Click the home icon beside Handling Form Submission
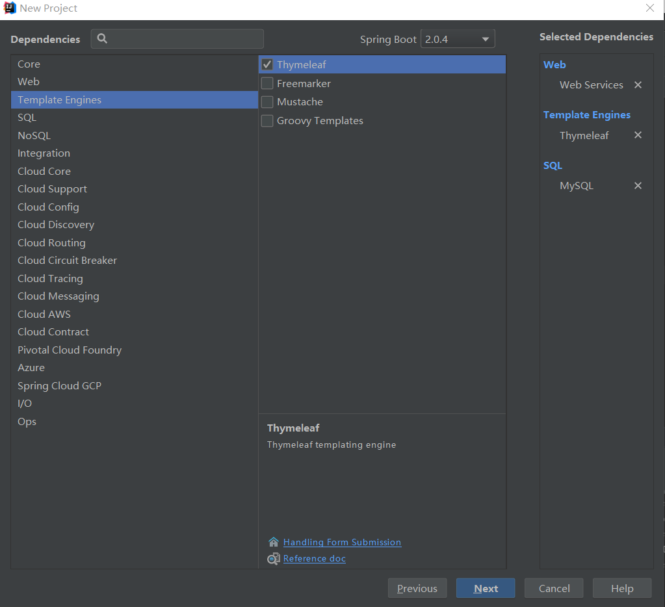Viewport: 665px width, 607px height. [274, 542]
